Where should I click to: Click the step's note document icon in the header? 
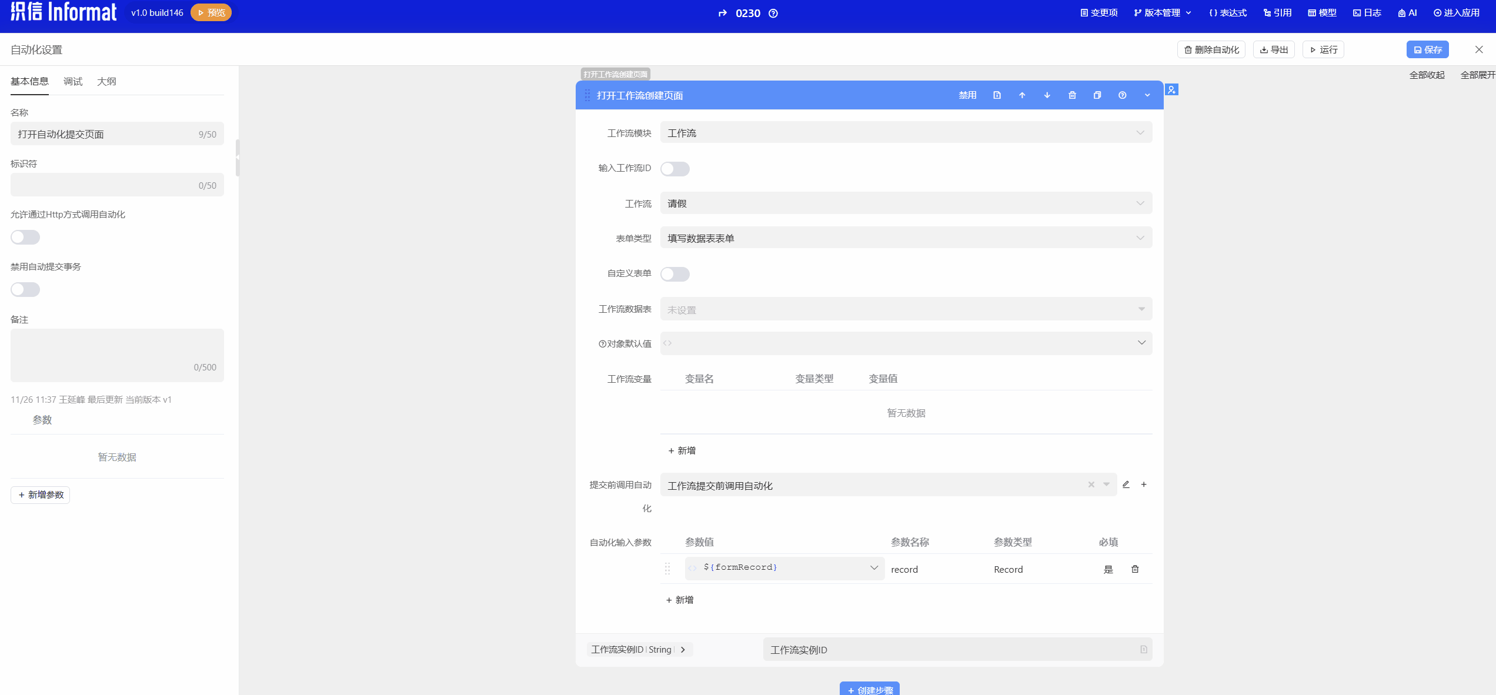click(997, 95)
